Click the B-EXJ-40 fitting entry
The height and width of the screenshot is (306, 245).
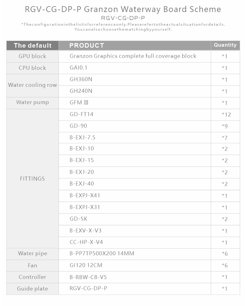point(82,184)
